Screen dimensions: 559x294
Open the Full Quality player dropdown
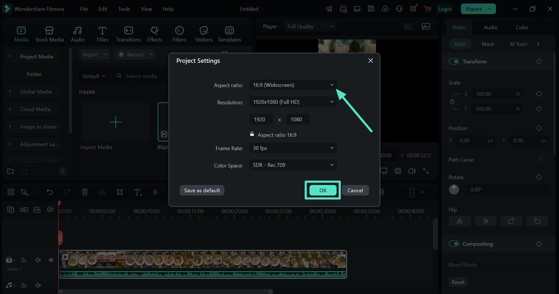[x=310, y=26]
